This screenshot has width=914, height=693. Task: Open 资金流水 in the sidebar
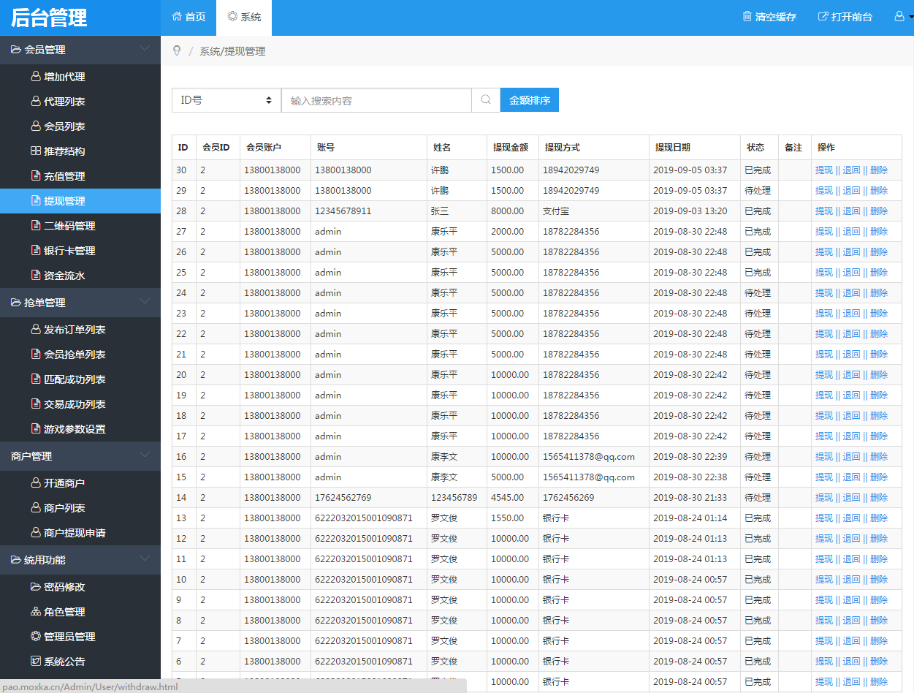[x=64, y=276]
